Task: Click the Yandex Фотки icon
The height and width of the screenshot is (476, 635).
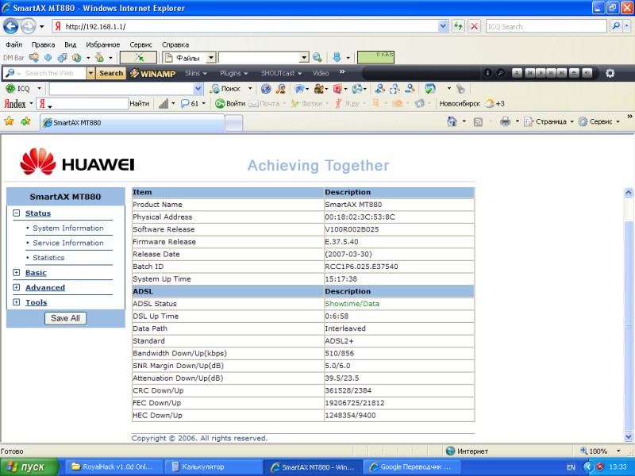Action: (x=294, y=104)
